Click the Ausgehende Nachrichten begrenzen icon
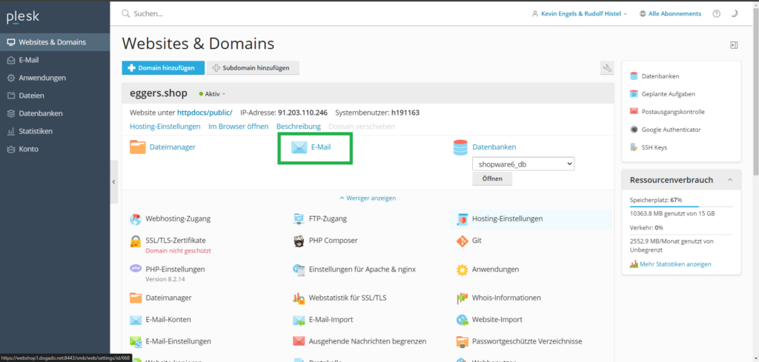The image size is (759, 362). pyautogui.click(x=299, y=341)
